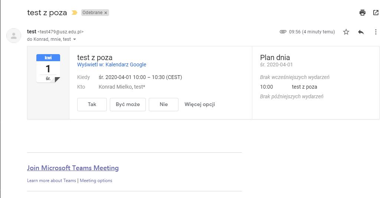
Task: Open Więcej opcji dropdown
Action: tap(200, 105)
